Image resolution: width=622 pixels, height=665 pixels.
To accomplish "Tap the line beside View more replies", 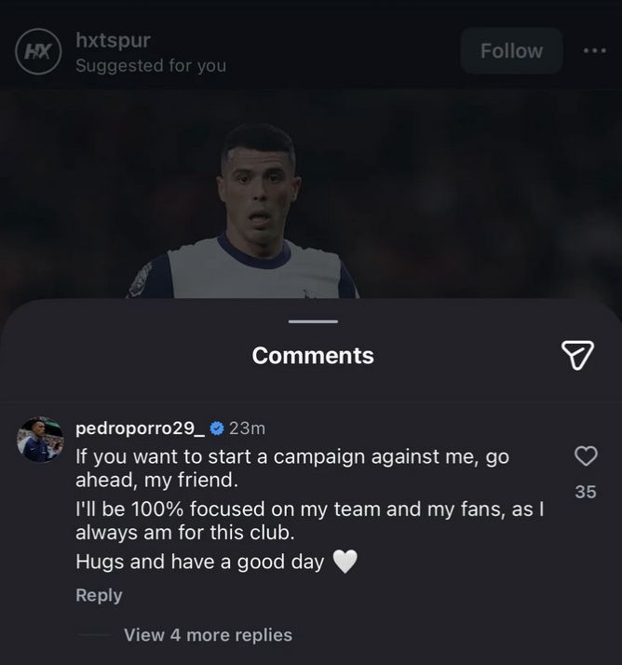I will pyautogui.click(x=94, y=635).
